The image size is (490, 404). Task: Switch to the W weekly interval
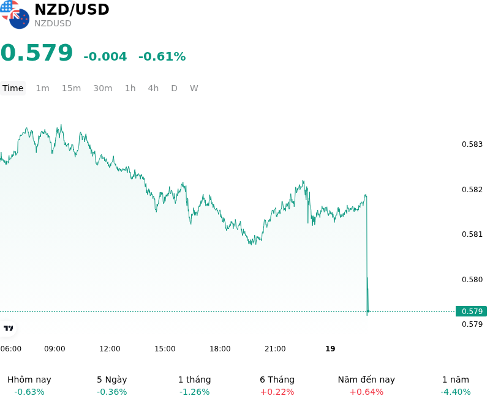tap(194, 88)
